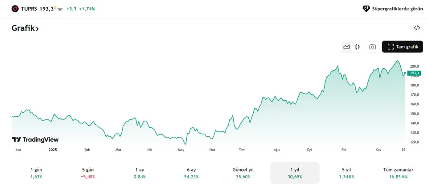Click the TUPRS stock logo icon
Screen dimensions: 428x188
point(15,8)
